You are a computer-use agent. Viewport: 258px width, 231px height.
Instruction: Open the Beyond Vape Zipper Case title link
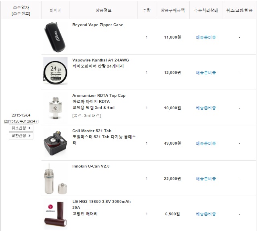(98, 25)
